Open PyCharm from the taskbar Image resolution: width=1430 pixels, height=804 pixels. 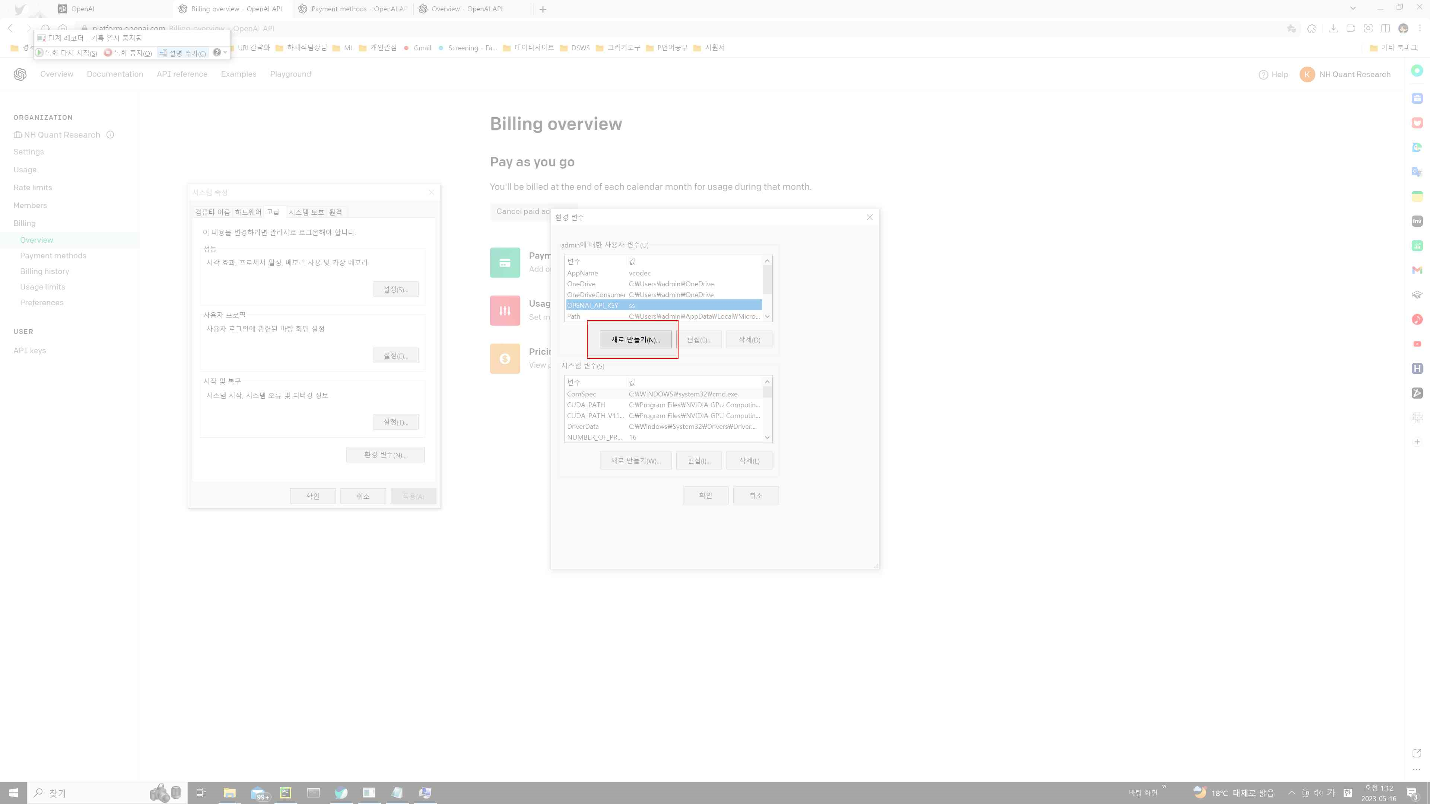pos(285,792)
